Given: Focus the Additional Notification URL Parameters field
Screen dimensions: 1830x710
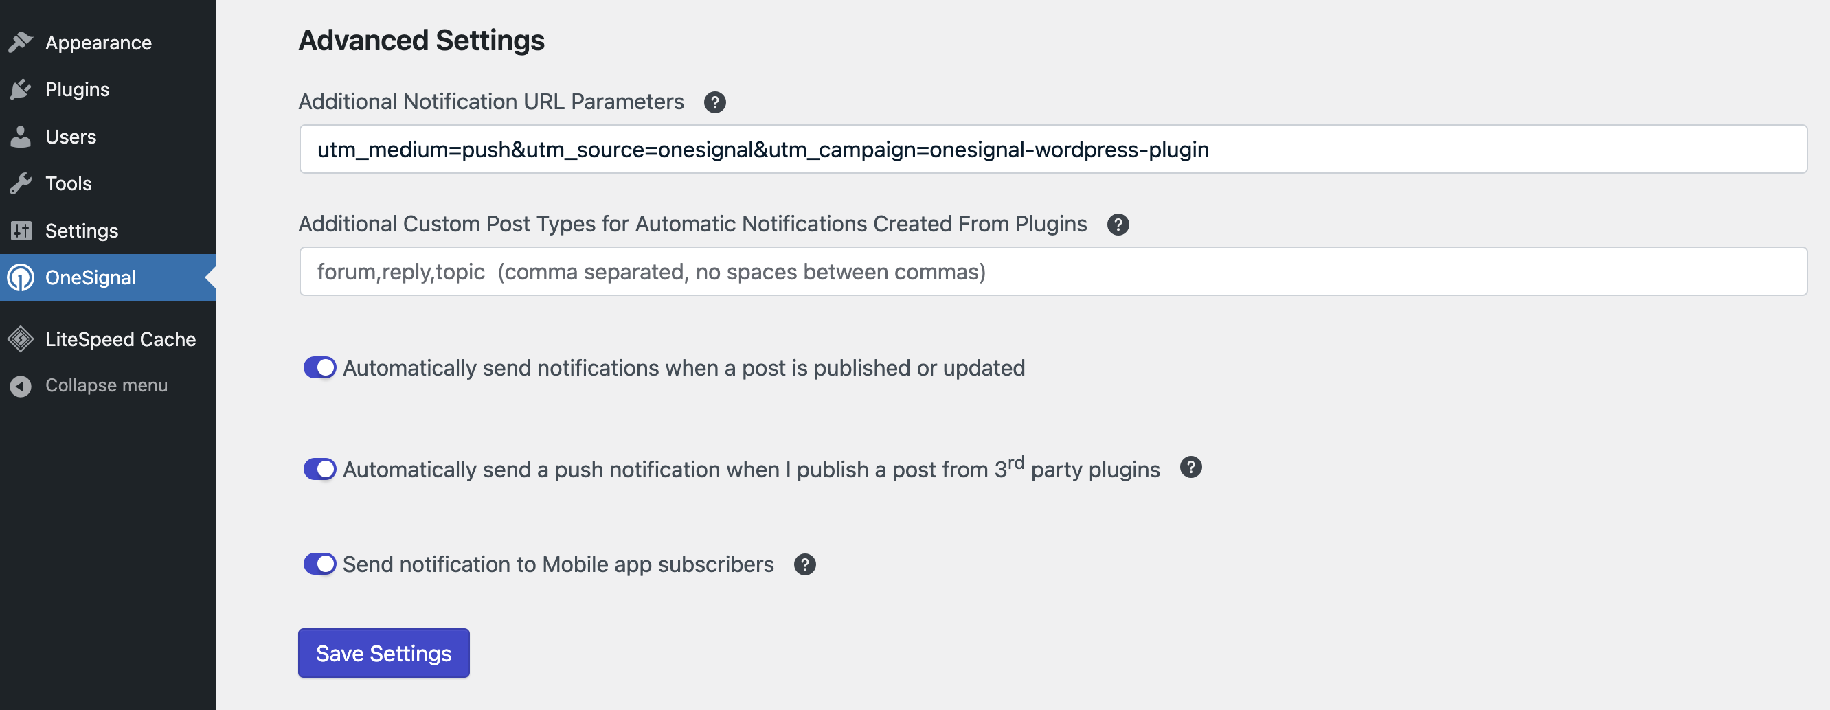Looking at the screenshot, I should coord(1054,149).
